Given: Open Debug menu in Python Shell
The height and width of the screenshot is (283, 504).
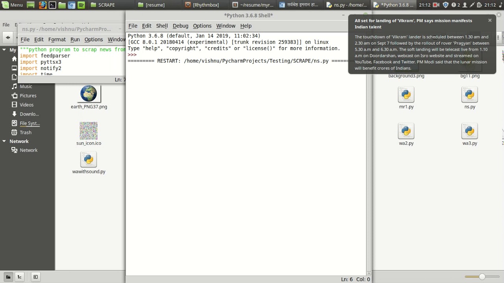Looking at the screenshot, I should [180, 26].
